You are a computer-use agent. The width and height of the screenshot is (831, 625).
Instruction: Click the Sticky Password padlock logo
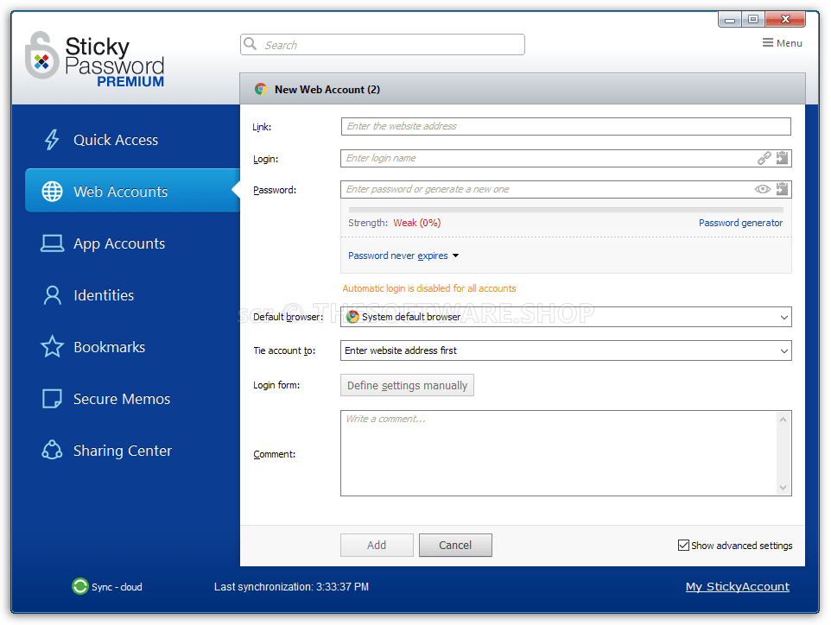point(41,55)
